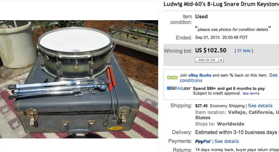Open the Add to list dropdown arrow

pyautogui.click(x=221, y=60)
